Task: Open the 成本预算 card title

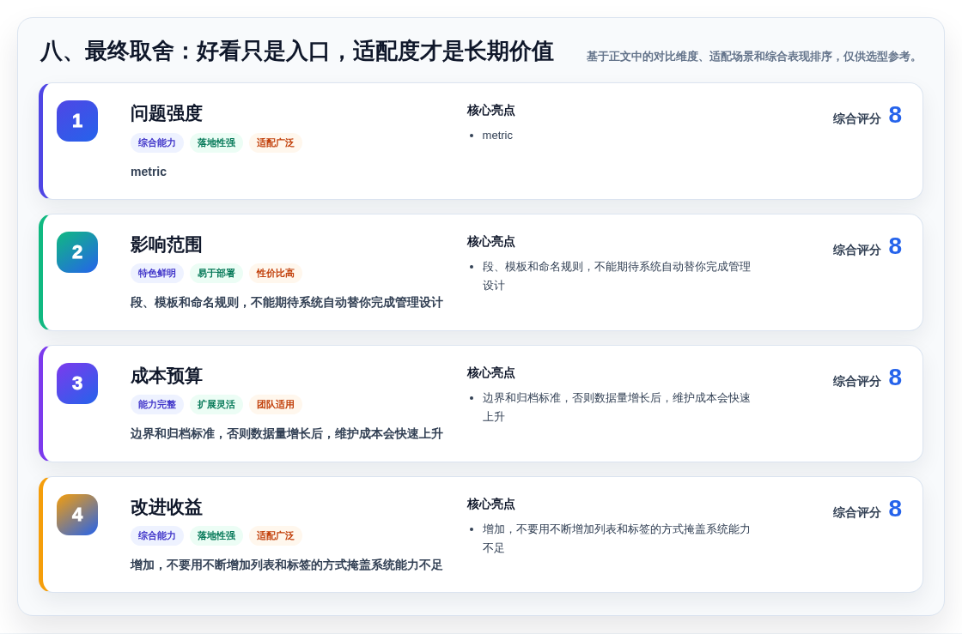Action: click(167, 376)
